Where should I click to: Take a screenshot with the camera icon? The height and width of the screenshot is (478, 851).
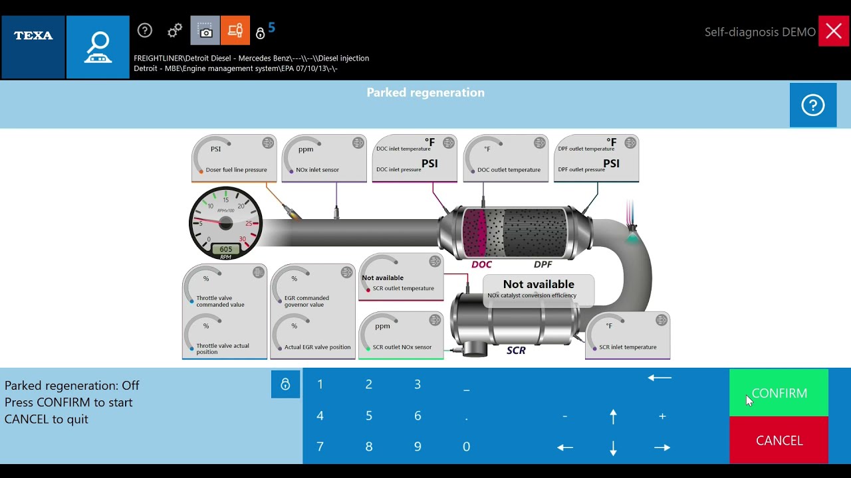point(205,31)
